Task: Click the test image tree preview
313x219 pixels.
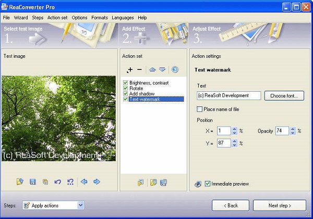Action: (x=58, y=118)
